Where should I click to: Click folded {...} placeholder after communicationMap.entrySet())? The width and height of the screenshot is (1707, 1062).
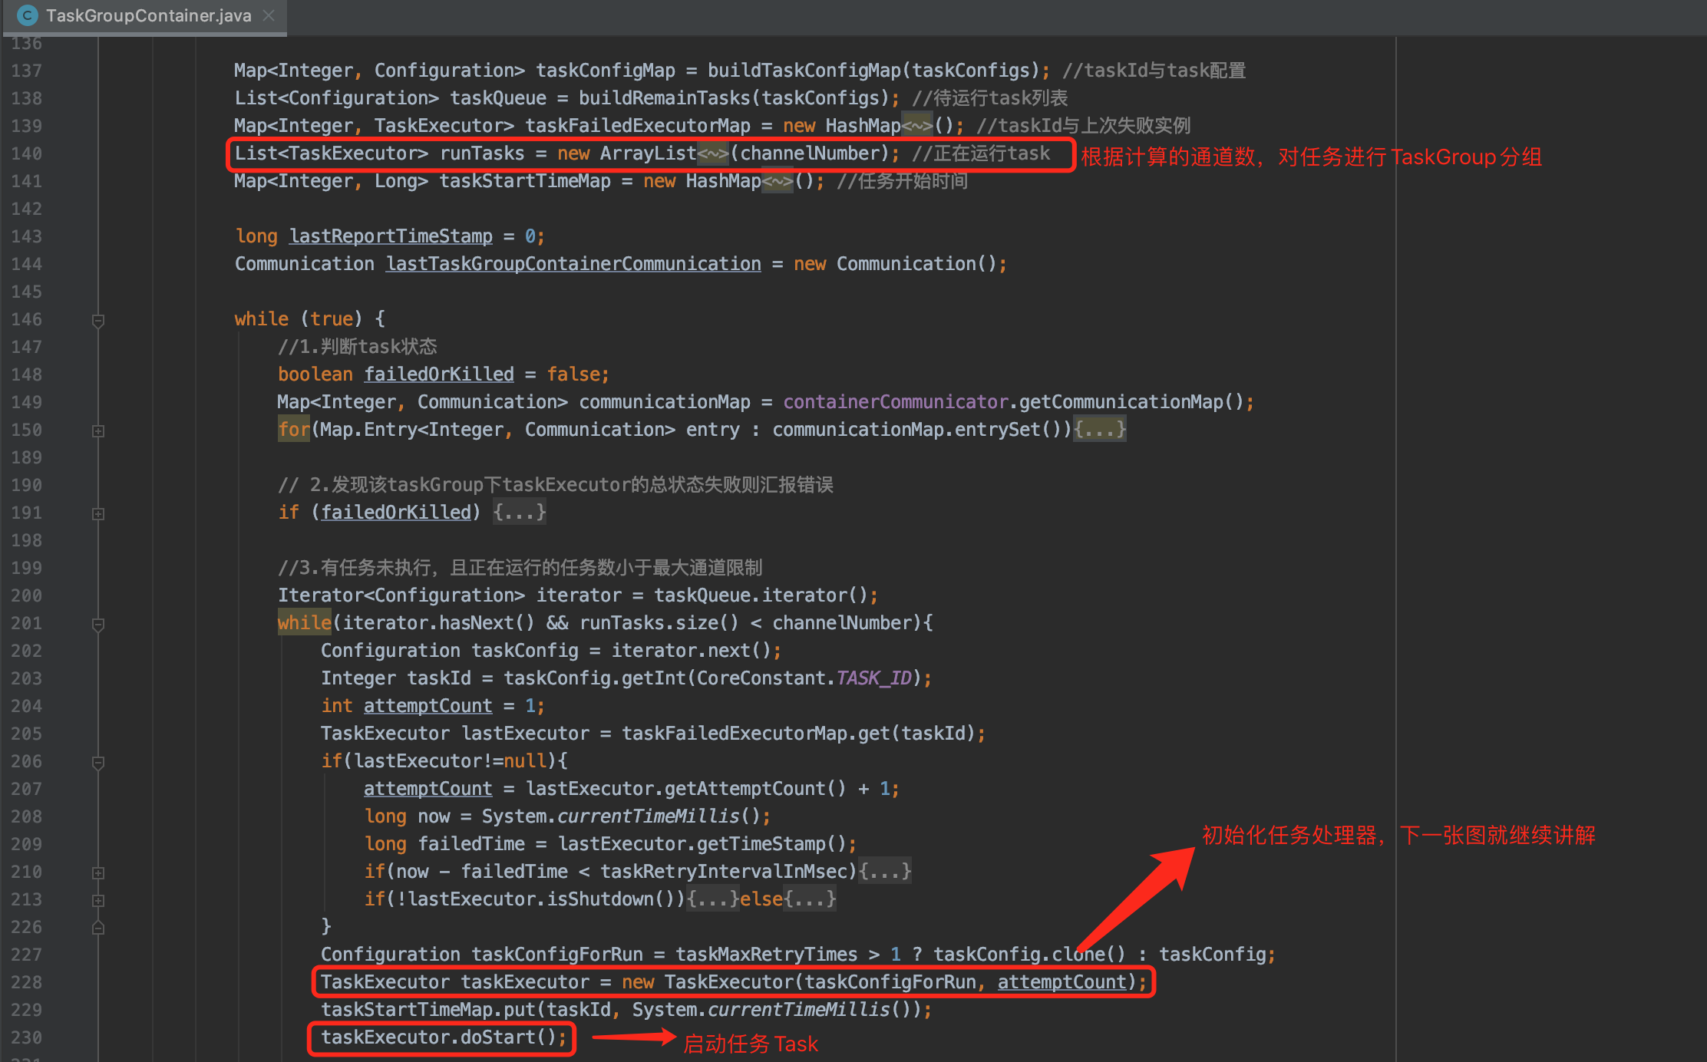(x=1099, y=430)
